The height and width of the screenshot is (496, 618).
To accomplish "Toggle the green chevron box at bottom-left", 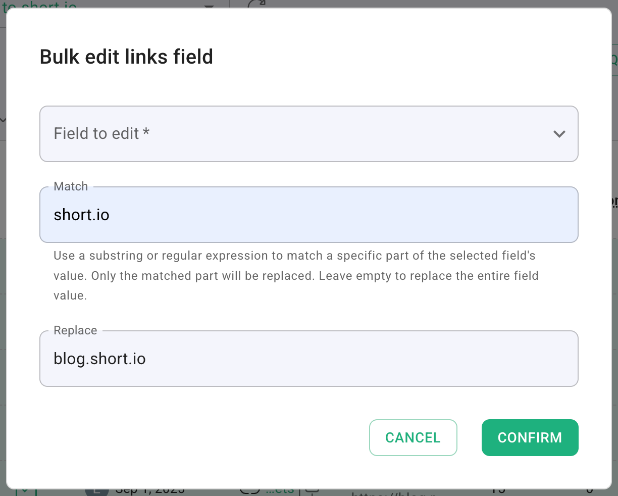I will pyautogui.click(x=23, y=491).
